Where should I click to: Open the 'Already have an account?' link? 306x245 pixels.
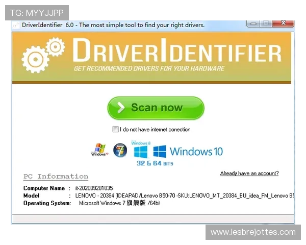pyautogui.click(x=249, y=174)
